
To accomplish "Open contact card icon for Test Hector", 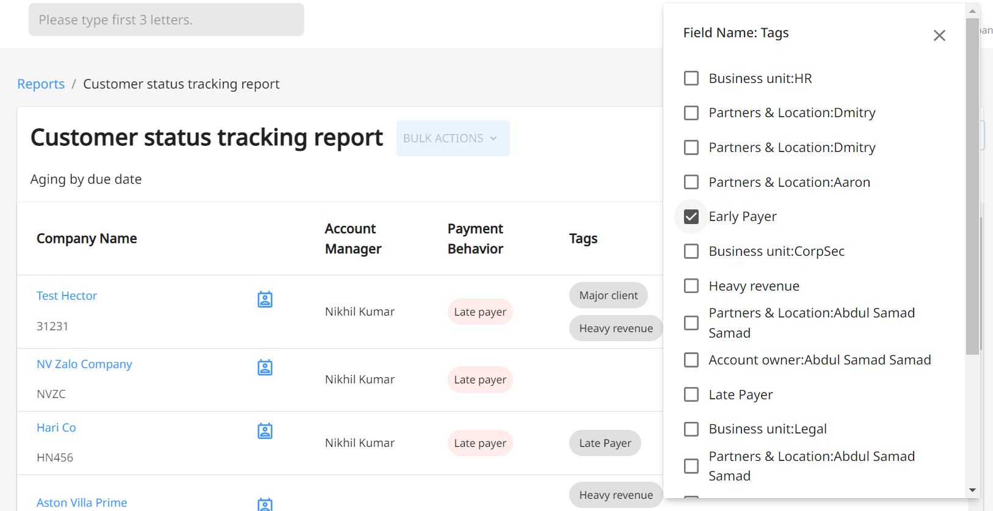I will tap(265, 299).
